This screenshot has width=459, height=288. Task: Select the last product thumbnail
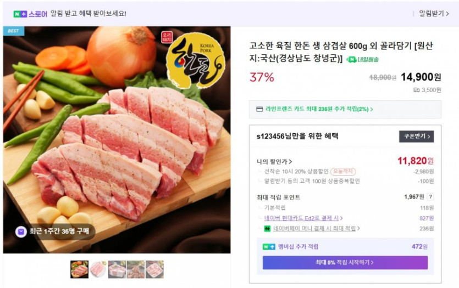pos(154,269)
